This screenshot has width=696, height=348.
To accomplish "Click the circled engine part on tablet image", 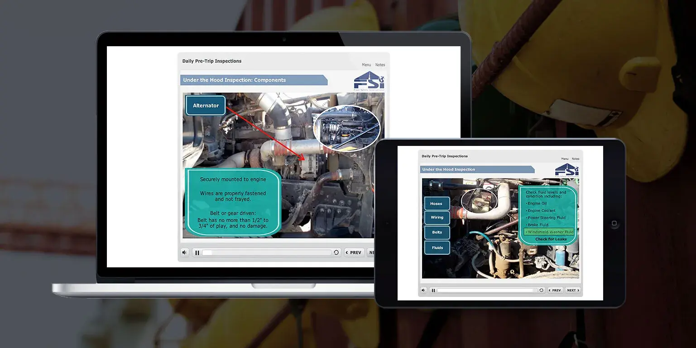I will point(479,201).
